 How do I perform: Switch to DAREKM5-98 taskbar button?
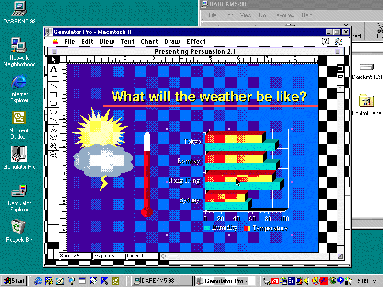162,281
